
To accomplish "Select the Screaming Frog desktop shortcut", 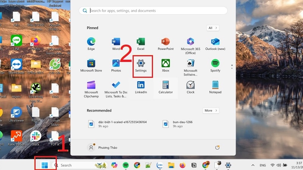I will click(36, 93).
